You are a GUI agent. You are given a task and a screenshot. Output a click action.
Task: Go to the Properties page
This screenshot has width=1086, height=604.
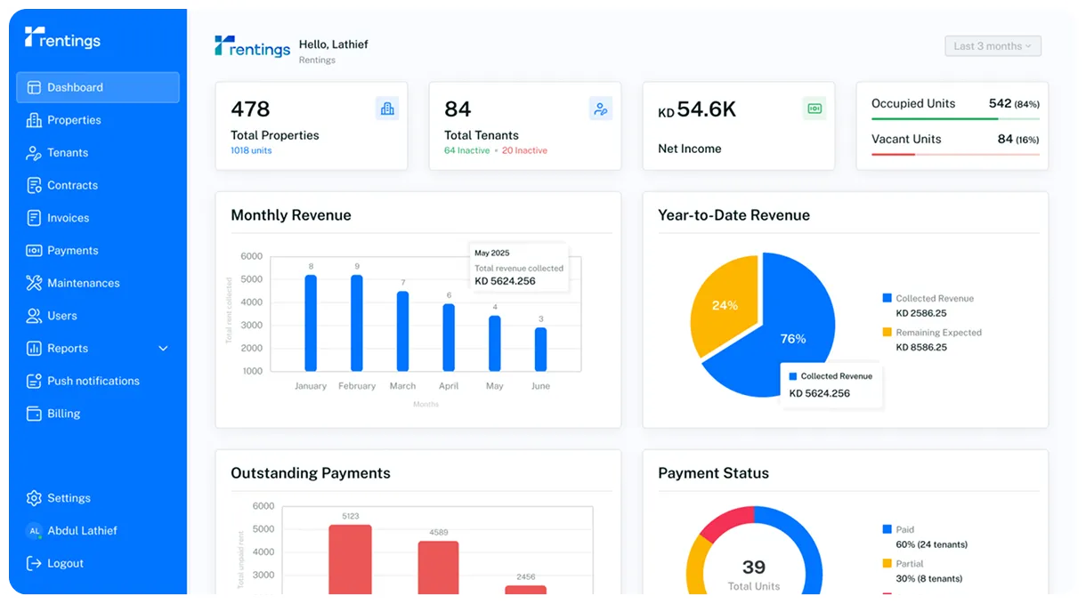pos(74,120)
